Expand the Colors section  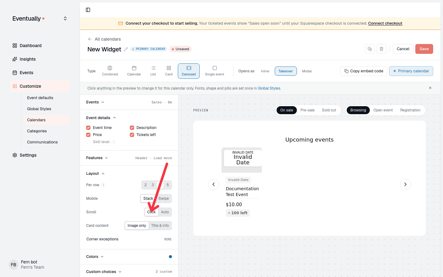[x=95, y=257]
